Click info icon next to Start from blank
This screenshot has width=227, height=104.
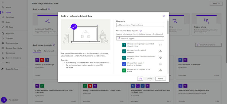click(49, 9)
